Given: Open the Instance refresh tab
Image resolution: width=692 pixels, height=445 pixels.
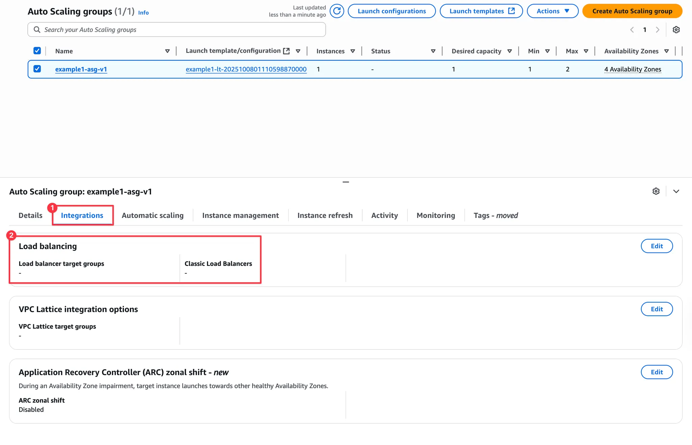Looking at the screenshot, I should (x=325, y=215).
